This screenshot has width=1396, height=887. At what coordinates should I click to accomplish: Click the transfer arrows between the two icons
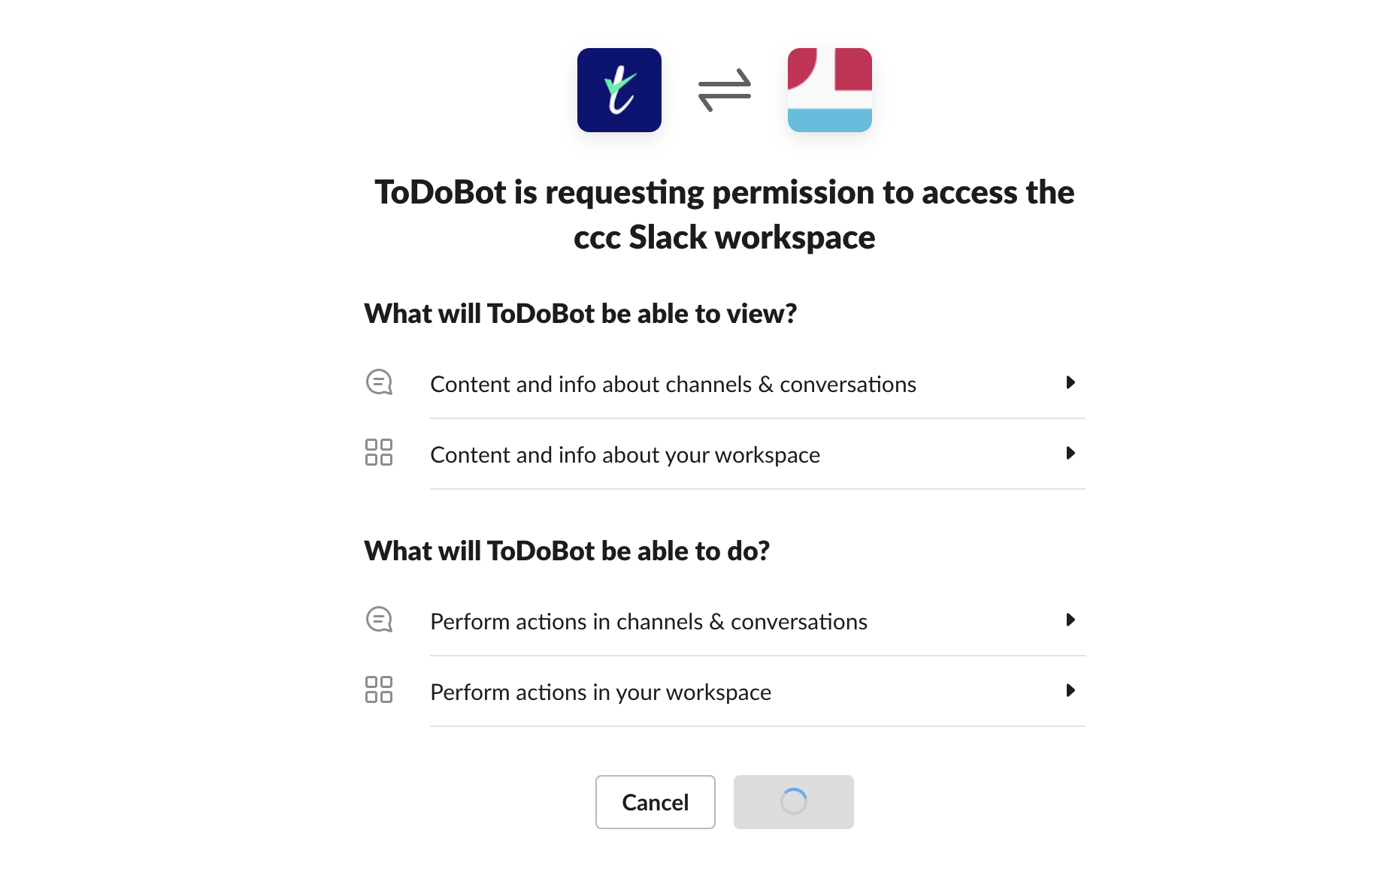(724, 90)
